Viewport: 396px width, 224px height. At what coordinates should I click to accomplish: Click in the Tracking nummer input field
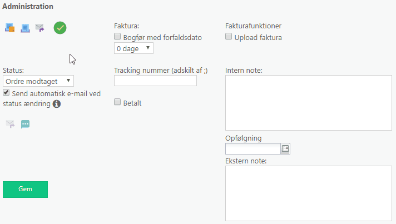pyautogui.click(x=155, y=81)
